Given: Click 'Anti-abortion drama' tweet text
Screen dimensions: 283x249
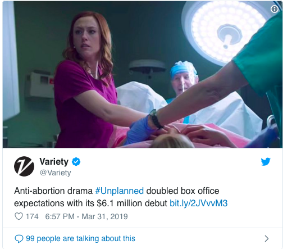Looking at the screenshot, I should coord(53,191).
